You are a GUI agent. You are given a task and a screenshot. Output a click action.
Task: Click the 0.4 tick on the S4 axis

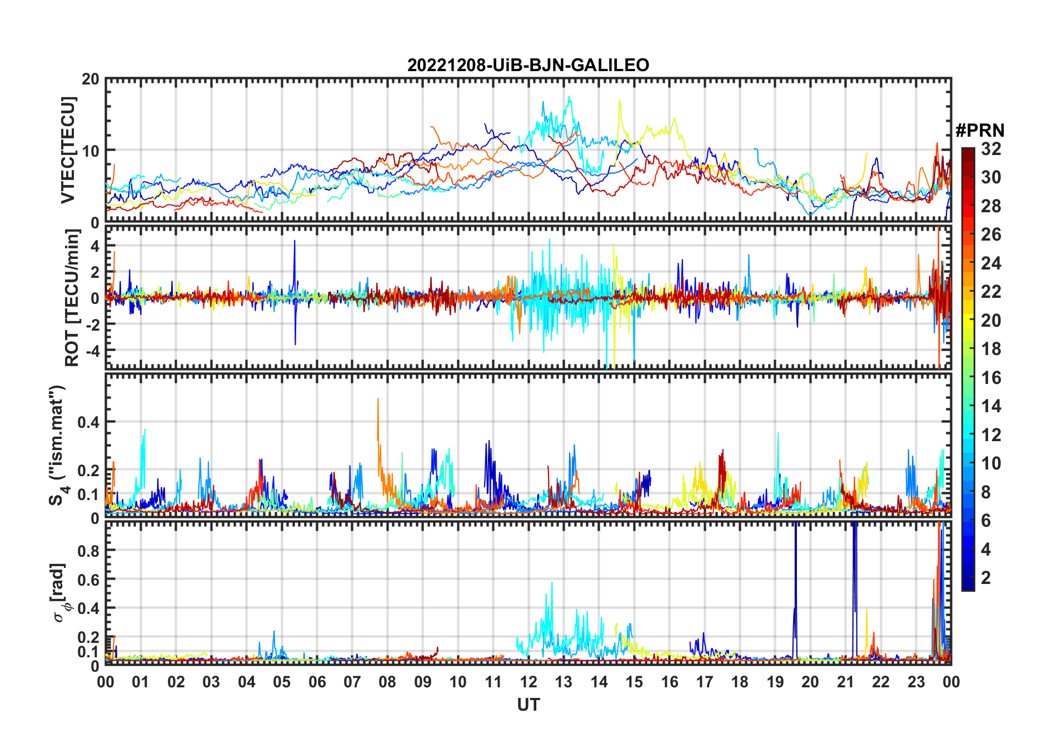(89, 422)
